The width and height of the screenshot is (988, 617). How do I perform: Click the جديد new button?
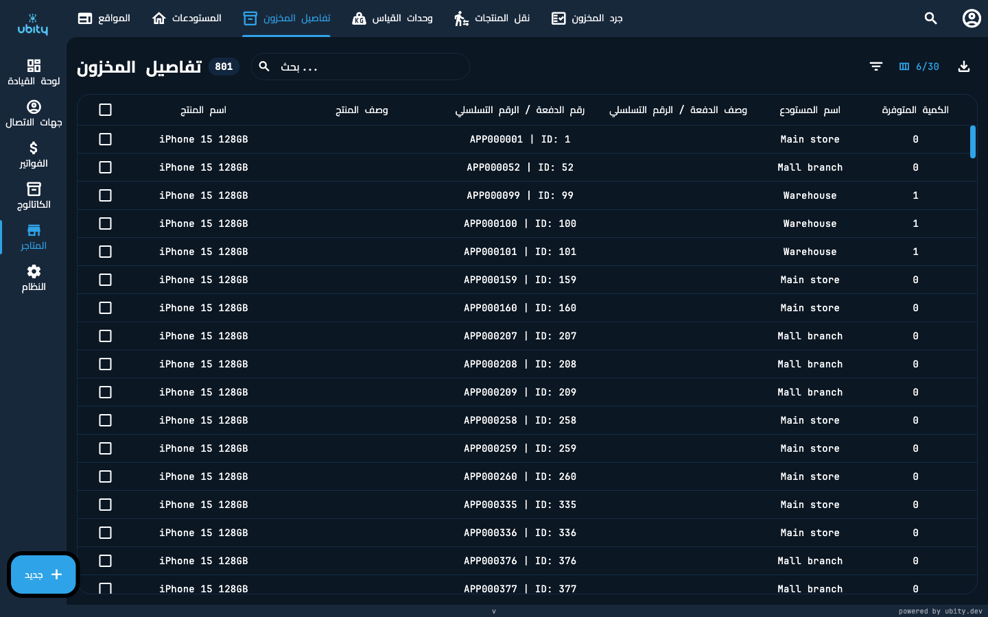click(x=43, y=574)
